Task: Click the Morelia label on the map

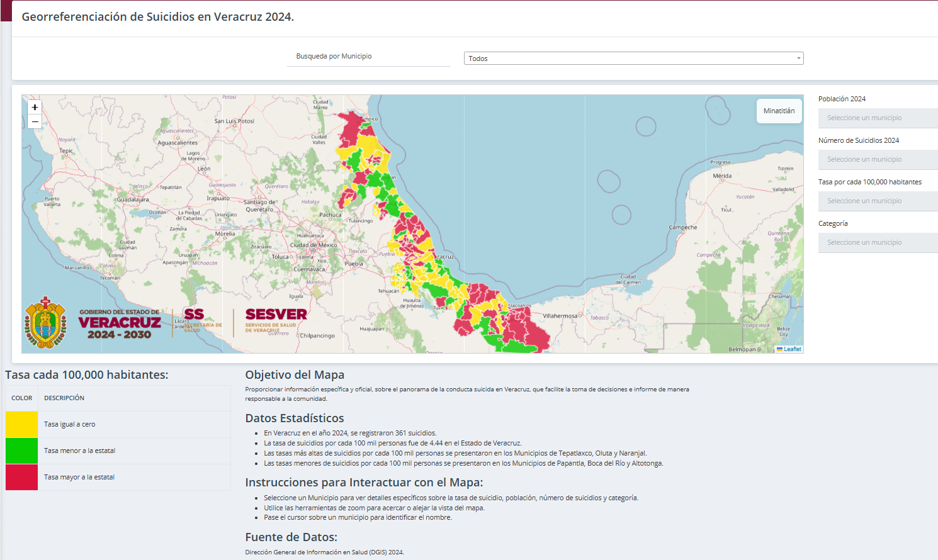Action: click(x=225, y=234)
